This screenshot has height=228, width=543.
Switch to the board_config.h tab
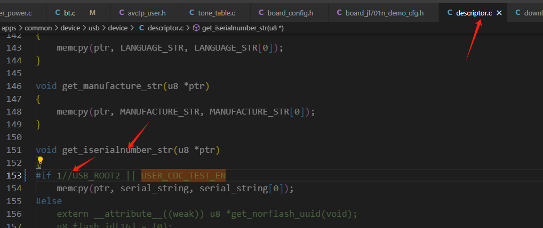click(290, 13)
